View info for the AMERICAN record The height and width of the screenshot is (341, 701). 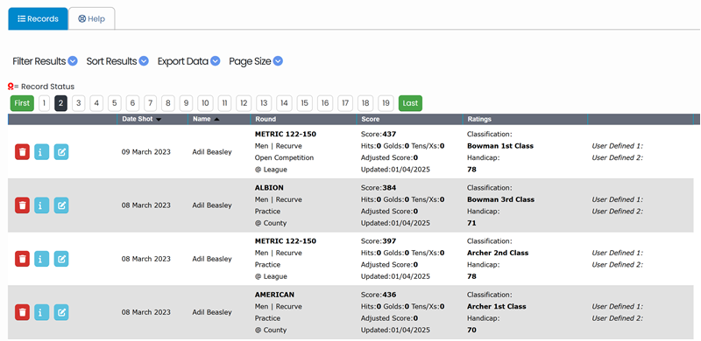coord(41,312)
